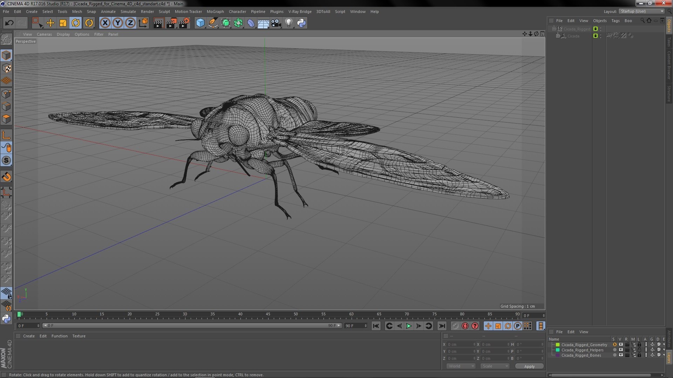
Task: Click the Undo arrow icon
Action: [9, 23]
